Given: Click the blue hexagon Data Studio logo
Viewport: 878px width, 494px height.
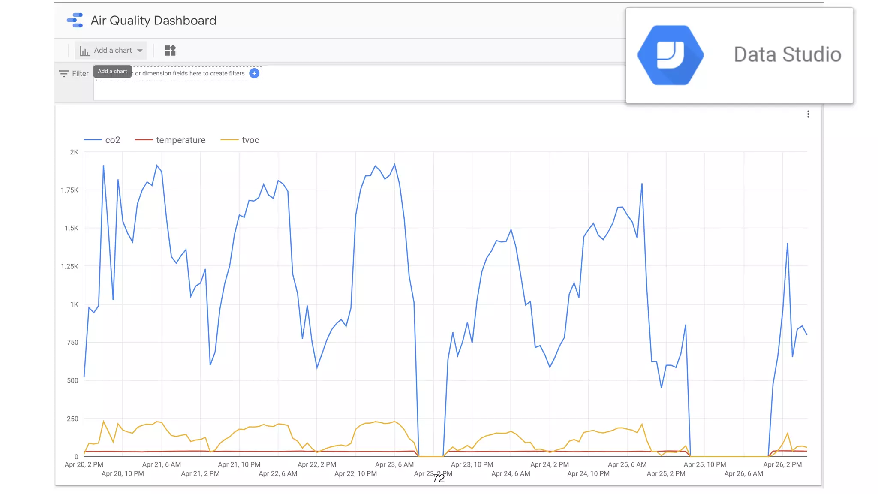Looking at the screenshot, I should (670, 55).
